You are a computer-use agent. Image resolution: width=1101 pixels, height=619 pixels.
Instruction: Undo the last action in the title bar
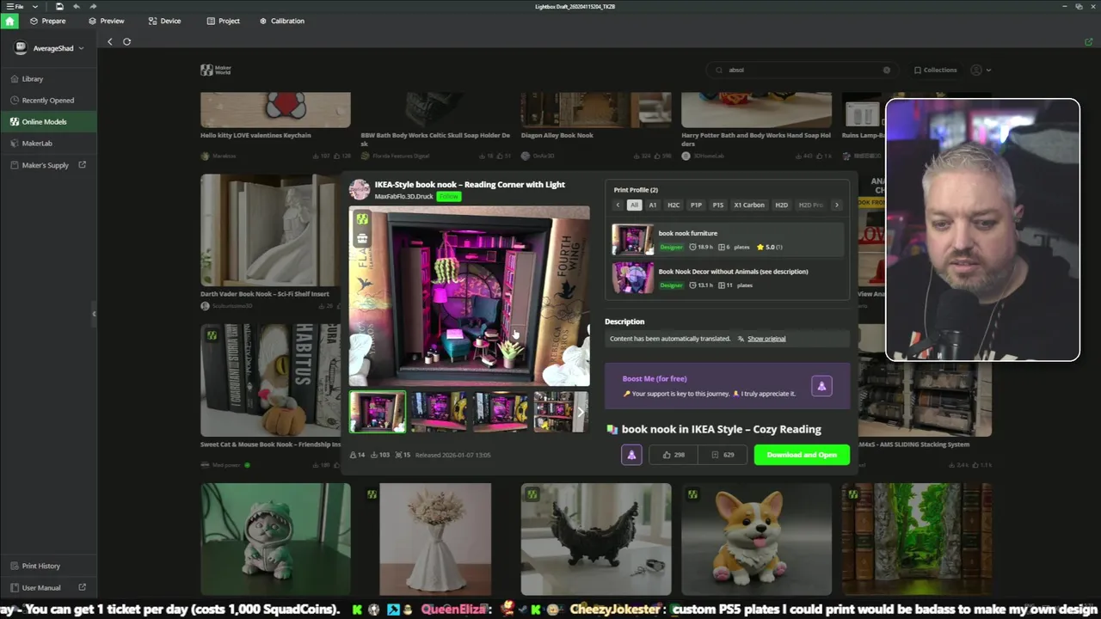(x=77, y=6)
